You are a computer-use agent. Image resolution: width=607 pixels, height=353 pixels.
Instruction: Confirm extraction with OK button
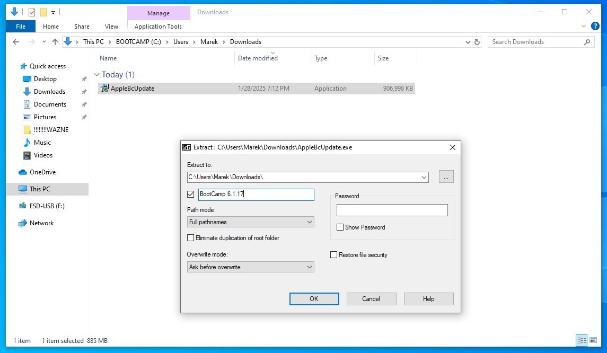click(x=314, y=299)
